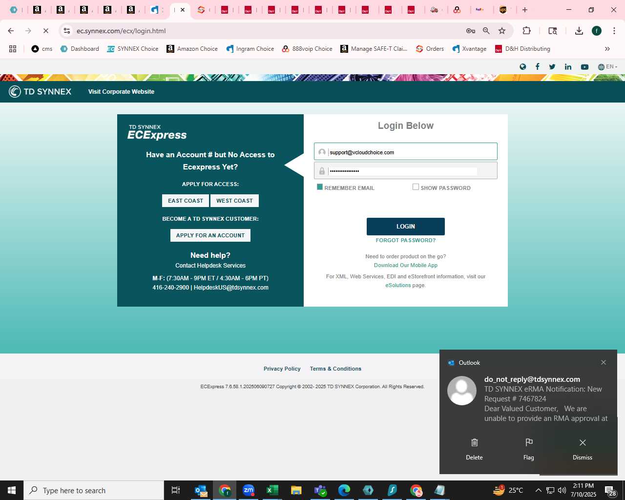The height and width of the screenshot is (500, 625).
Task: Open the YouTube icon in header
Action: point(584,67)
